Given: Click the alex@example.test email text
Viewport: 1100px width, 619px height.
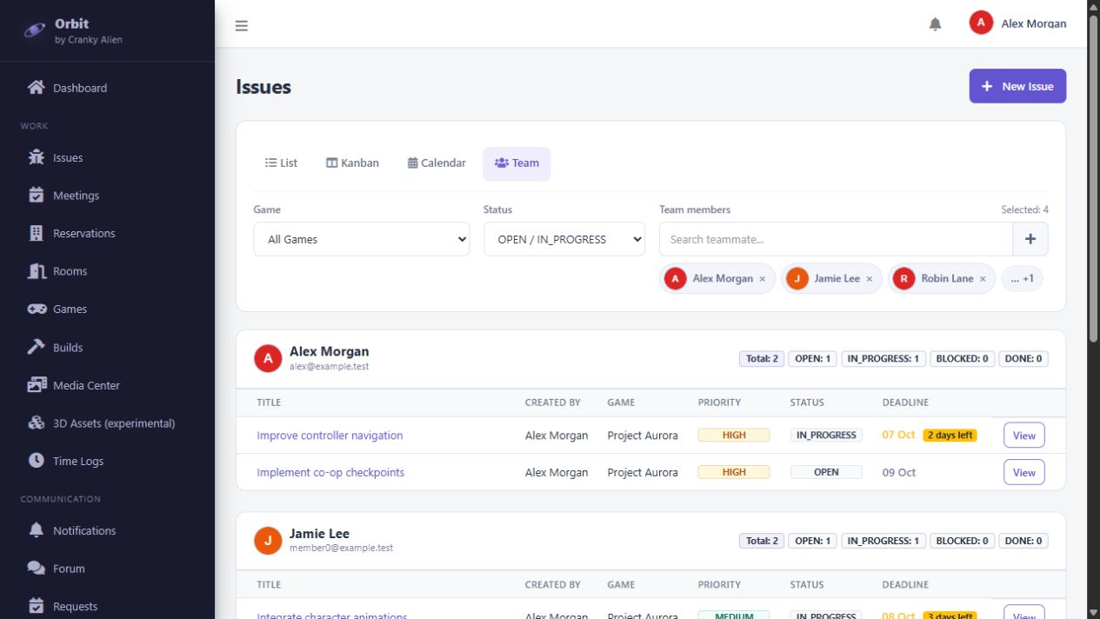Looking at the screenshot, I should [x=329, y=367].
